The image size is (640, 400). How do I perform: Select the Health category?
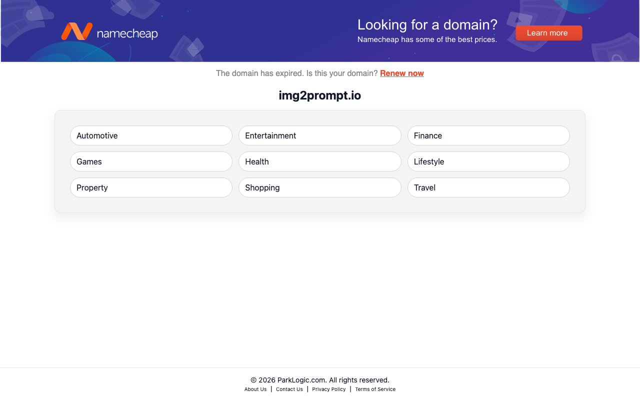pyautogui.click(x=319, y=161)
